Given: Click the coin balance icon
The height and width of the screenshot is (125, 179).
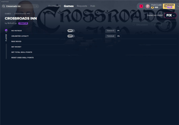Looking at the screenshot, I should [152, 7].
